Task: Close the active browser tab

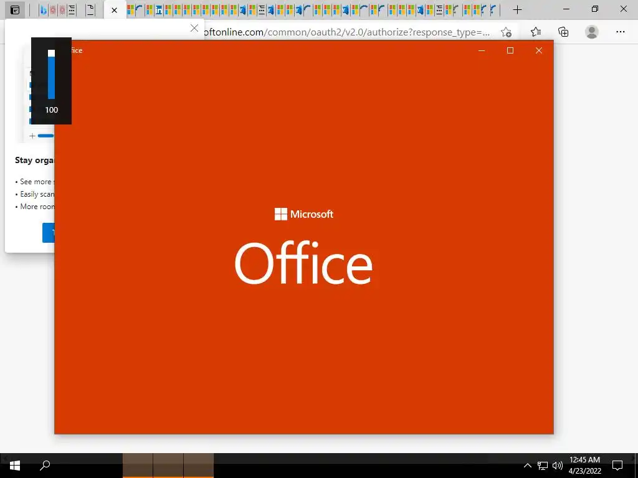Action: (x=115, y=10)
